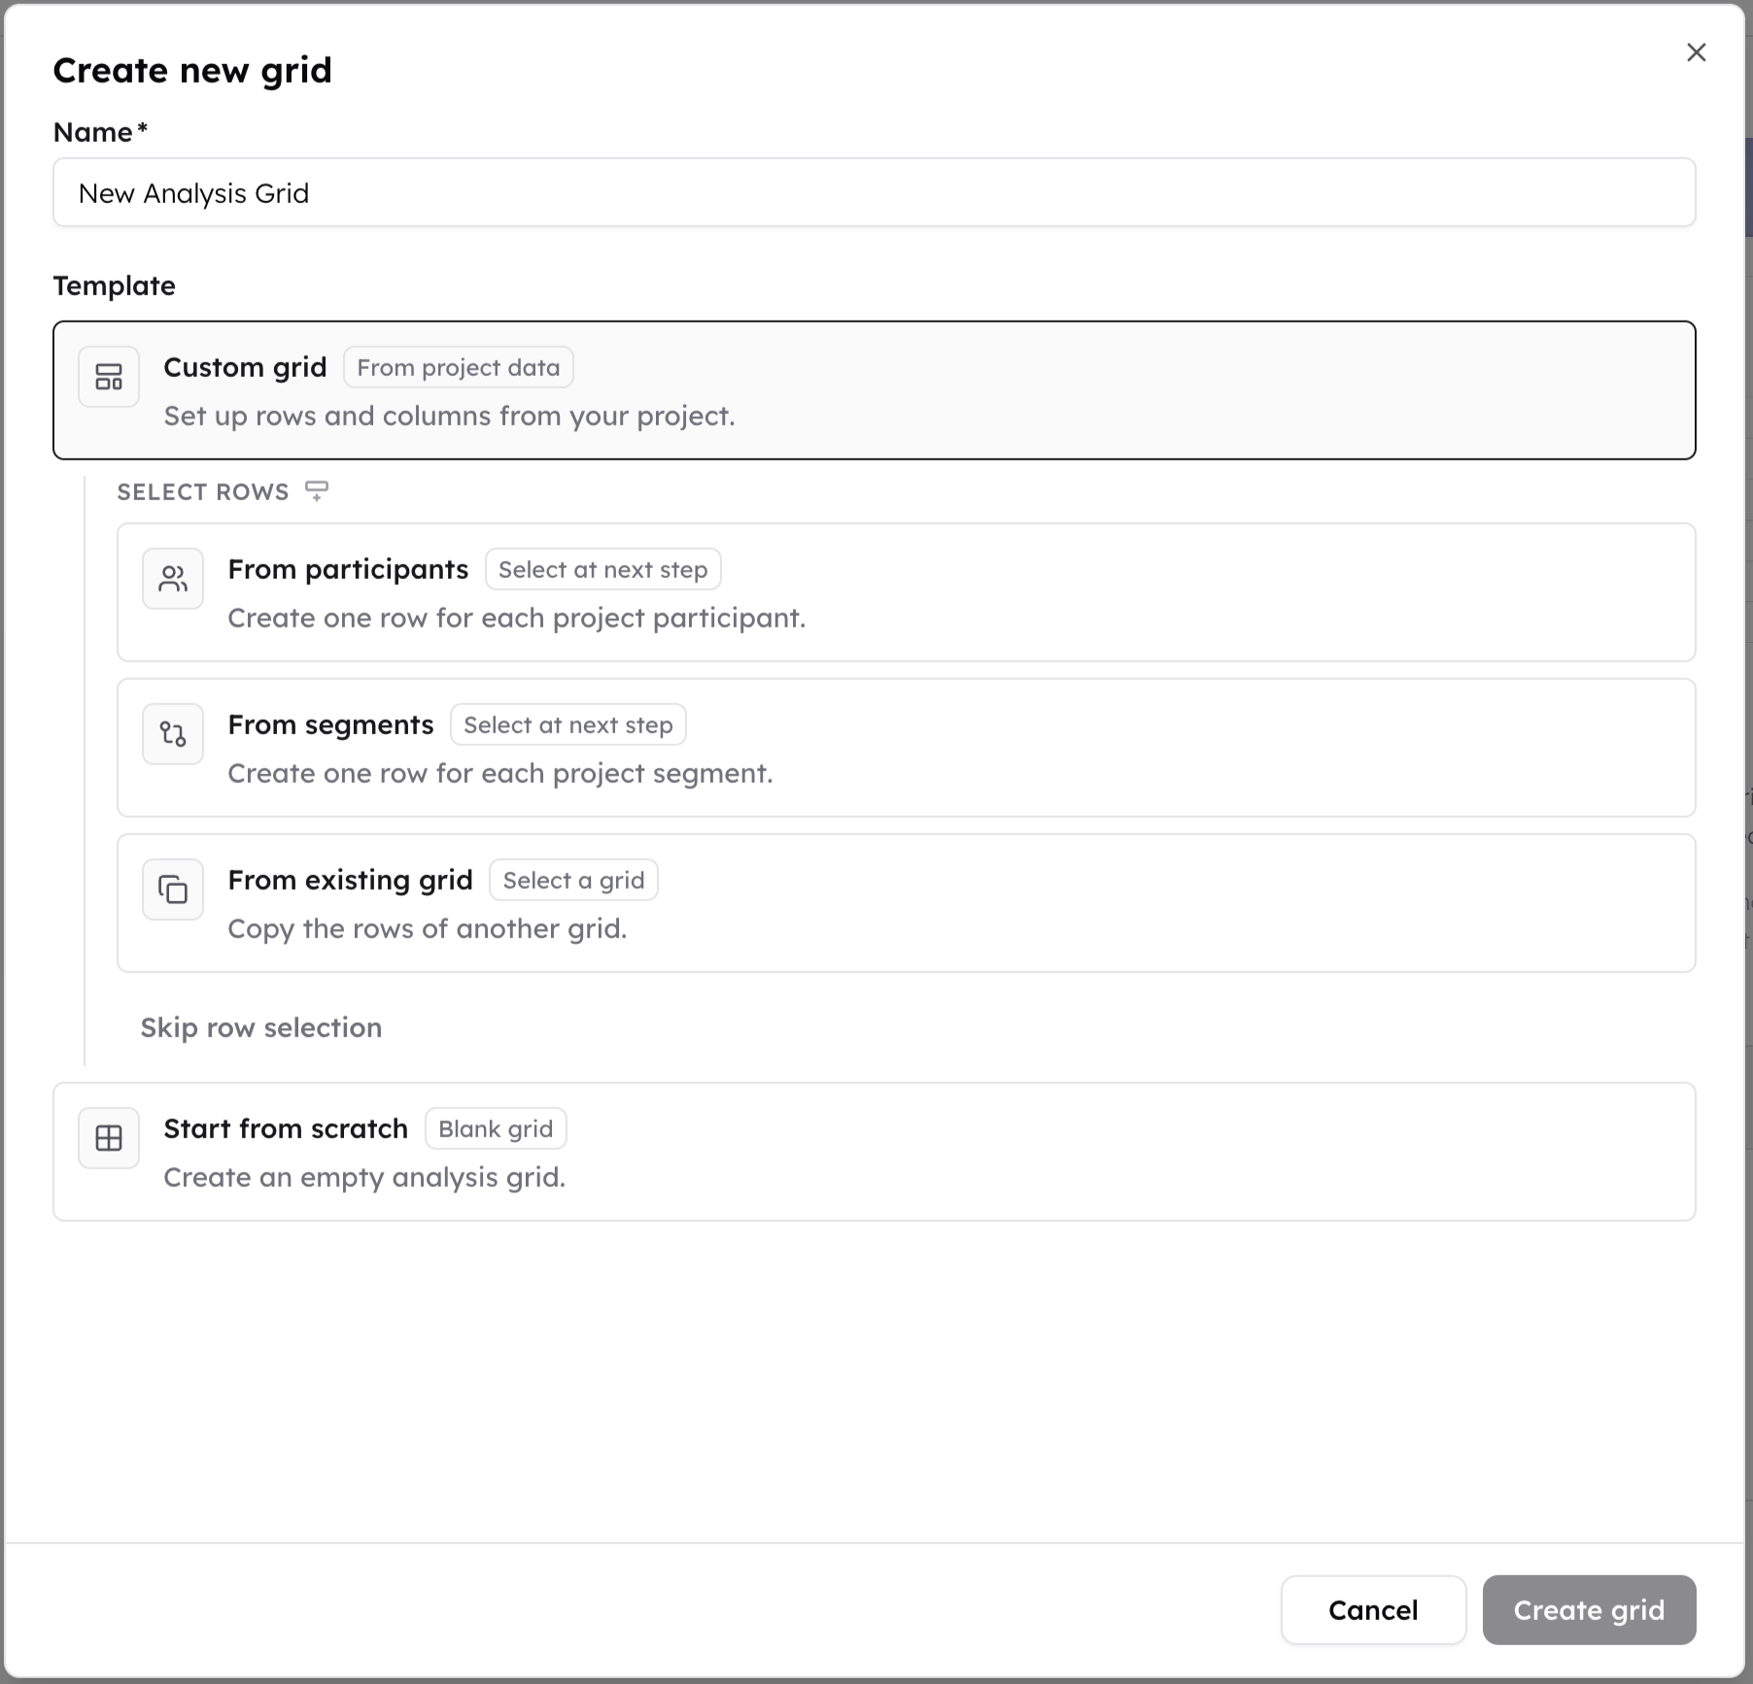Viewport: 1753px width, 1684px height.
Task: Choose the From participants row option
Action: pos(907,592)
